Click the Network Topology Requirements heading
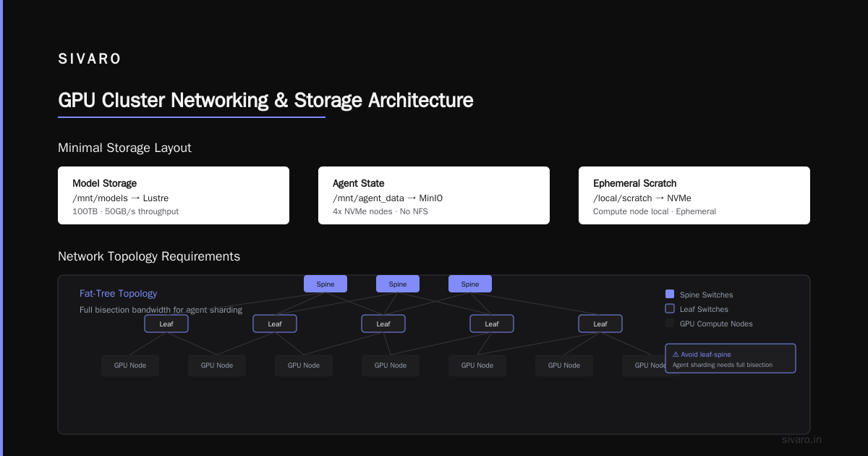The width and height of the screenshot is (868, 456). [149, 256]
